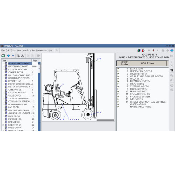Image resolution: width=175 pixels, height=175 pixels.
Task: Click the gray play triangle in right sidebar
Action: coord(172,56)
